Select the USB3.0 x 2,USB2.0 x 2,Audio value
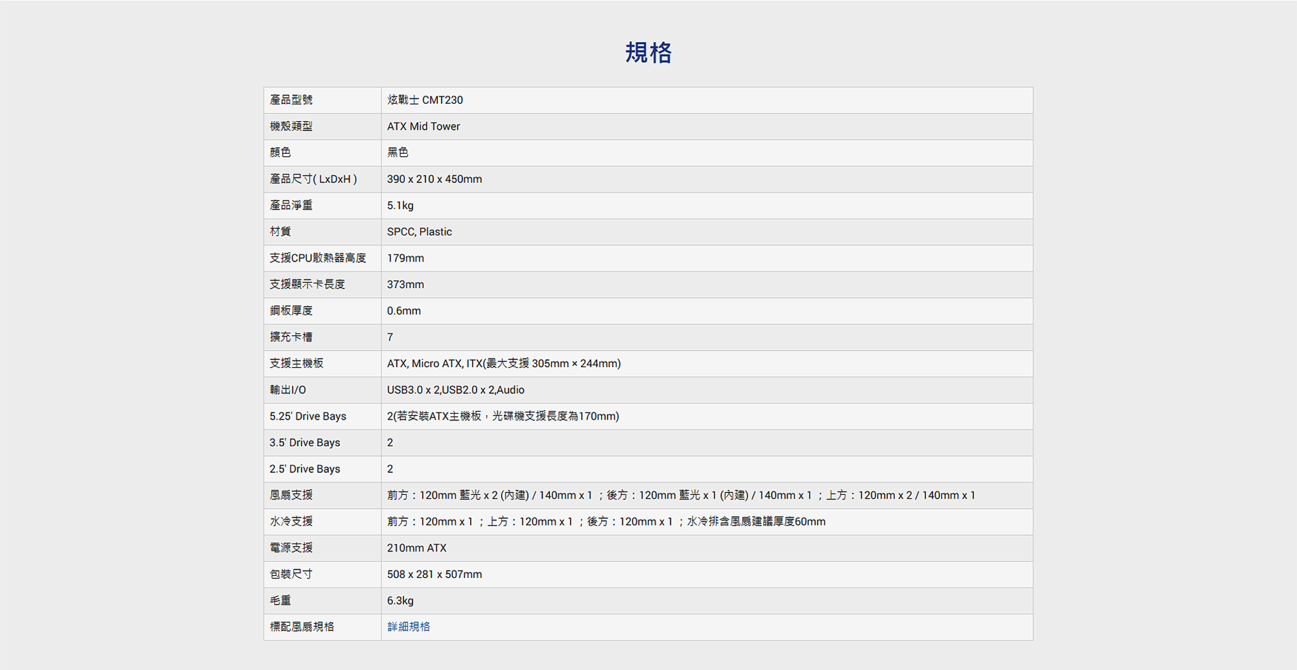The image size is (1297, 670). pyautogui.click(x=456, y=390)
